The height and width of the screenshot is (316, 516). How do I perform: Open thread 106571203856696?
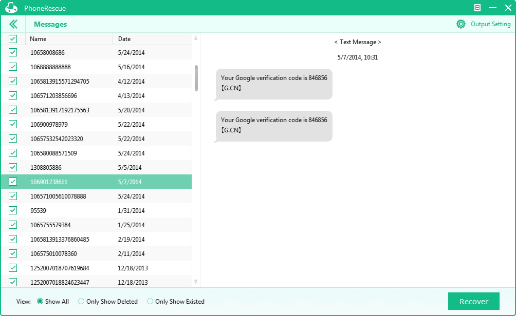coord(97,95)
